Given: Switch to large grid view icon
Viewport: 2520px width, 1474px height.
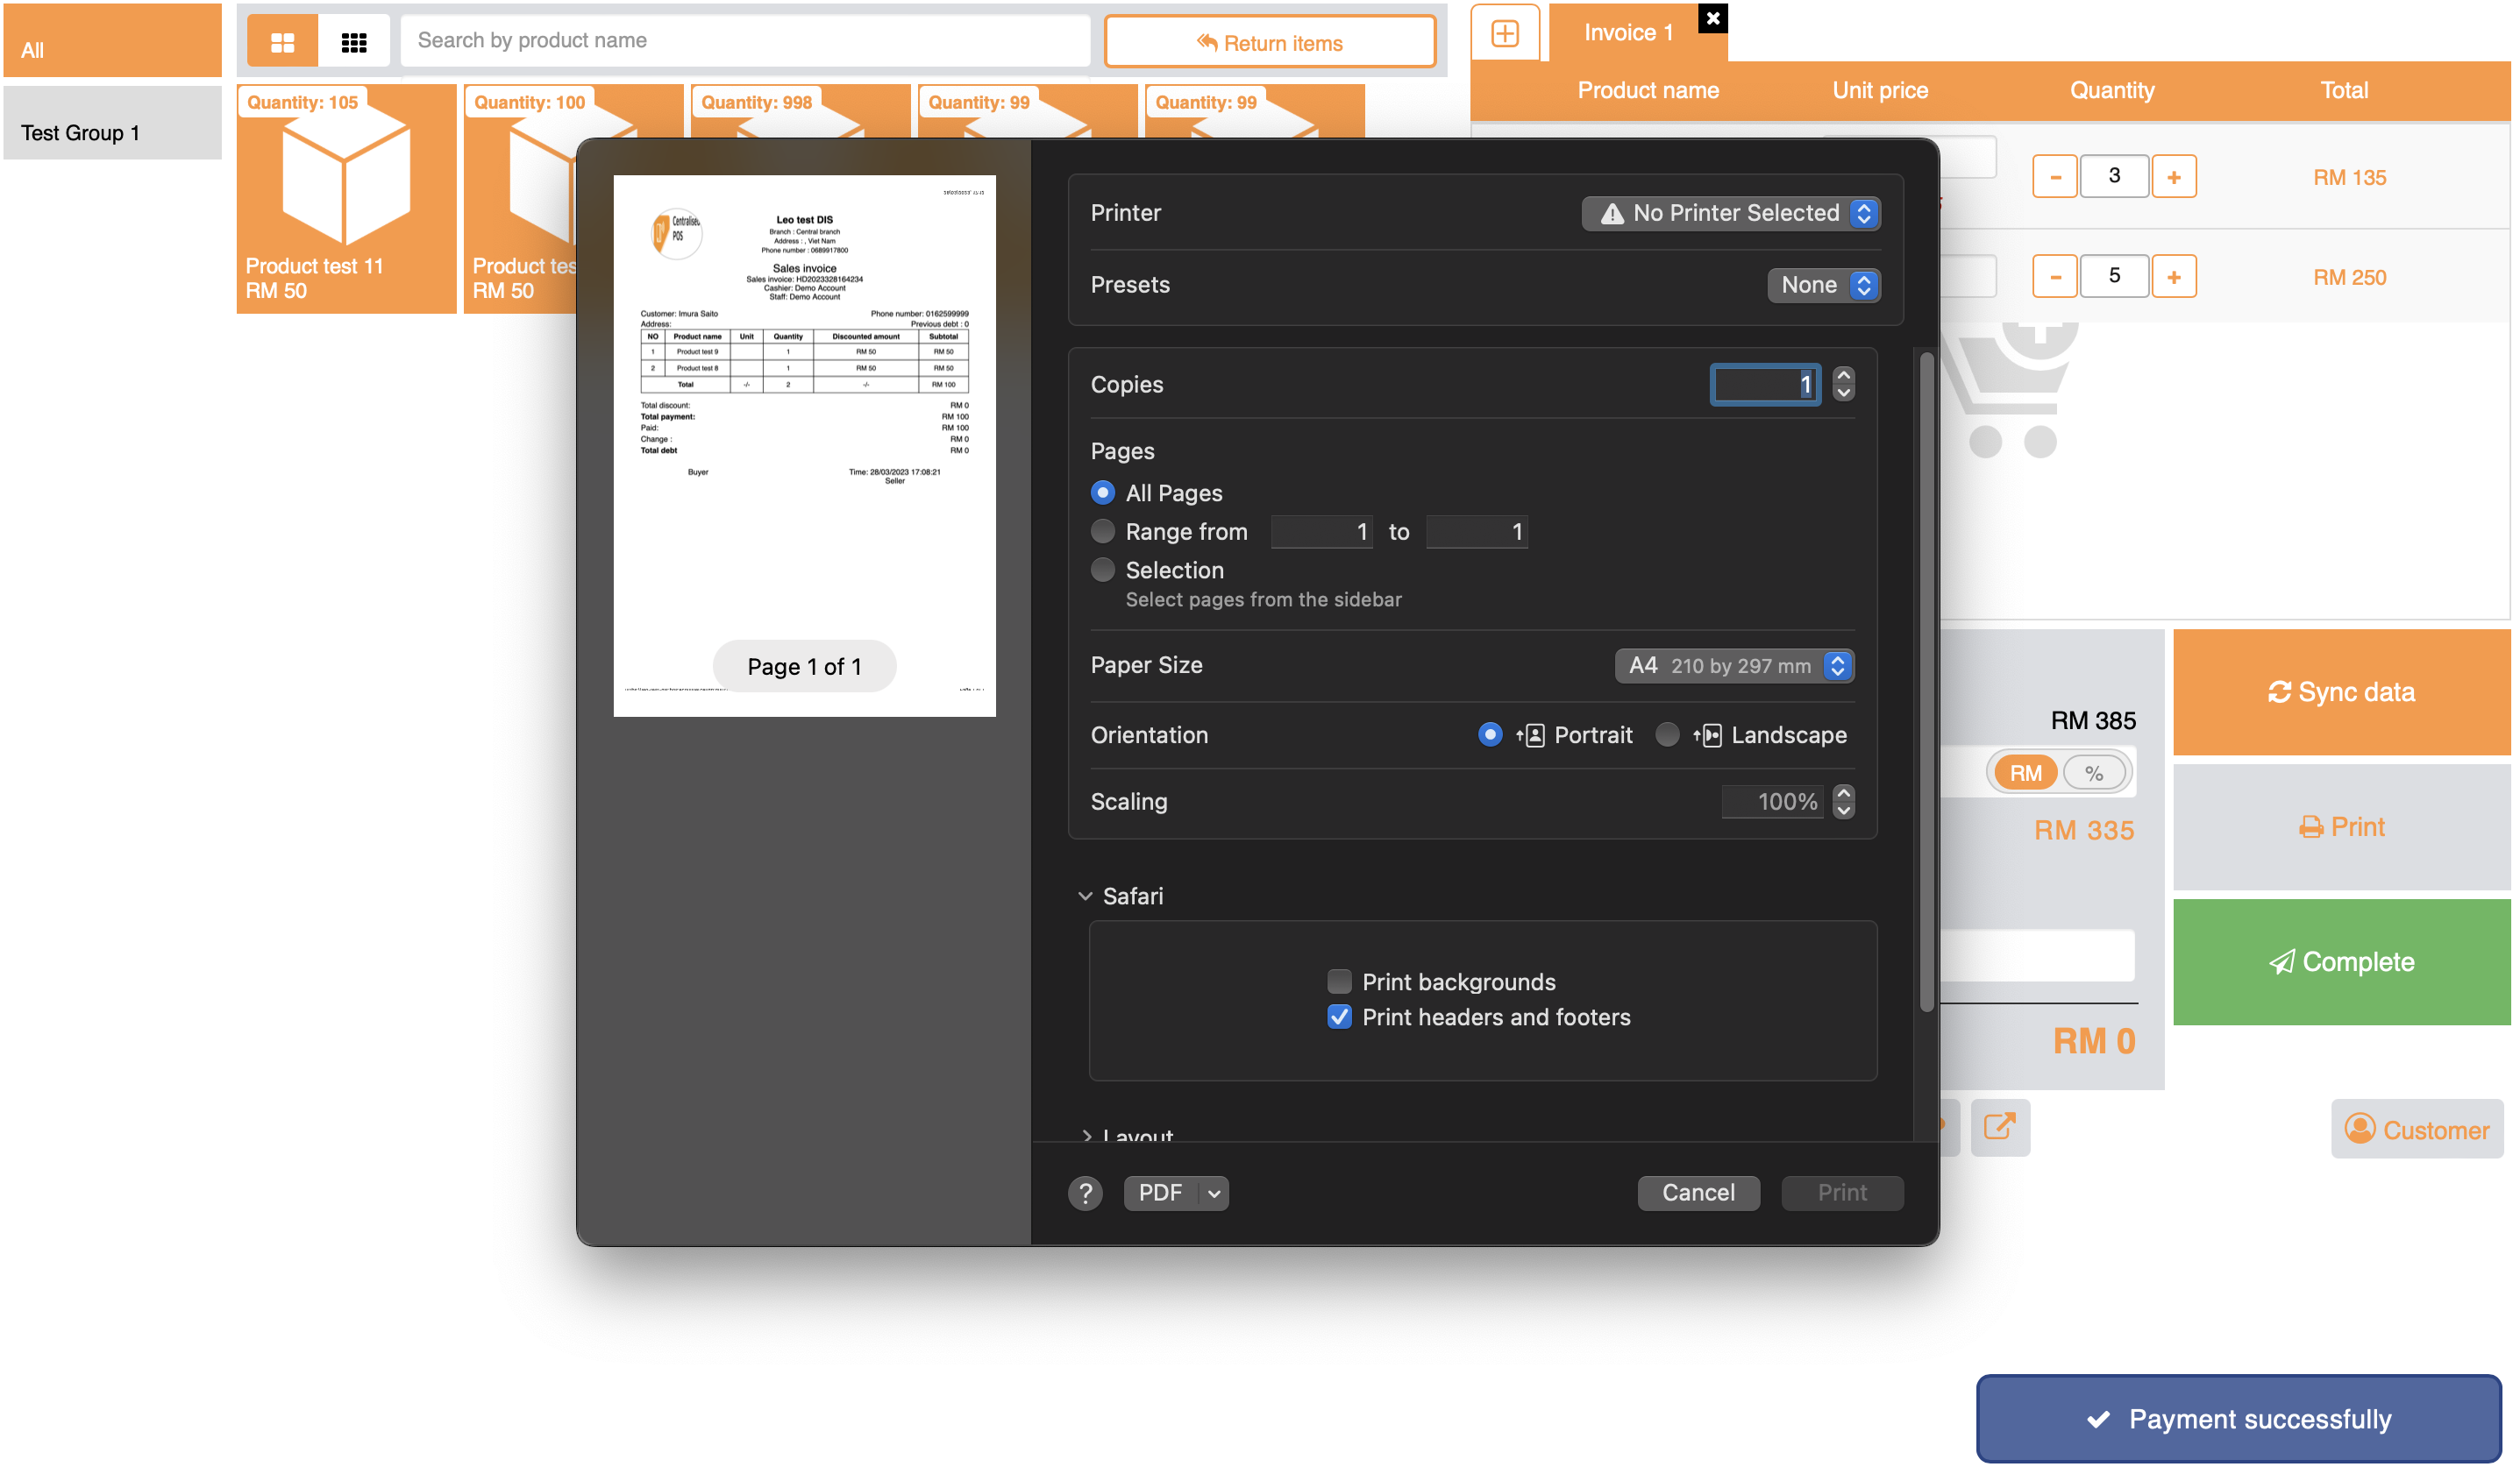Looking at the screenshot, I should (283, 42).
